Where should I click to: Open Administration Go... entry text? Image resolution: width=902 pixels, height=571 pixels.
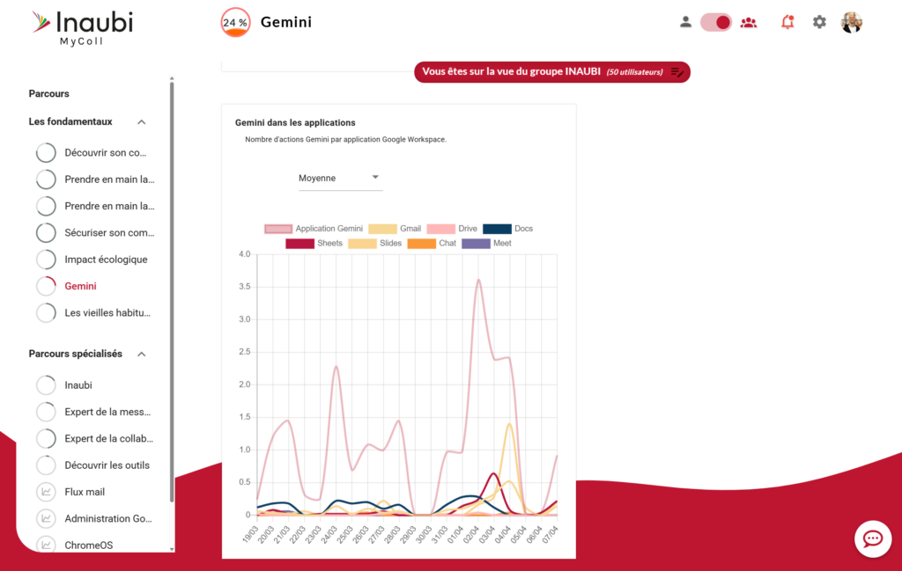pos(108,519)
